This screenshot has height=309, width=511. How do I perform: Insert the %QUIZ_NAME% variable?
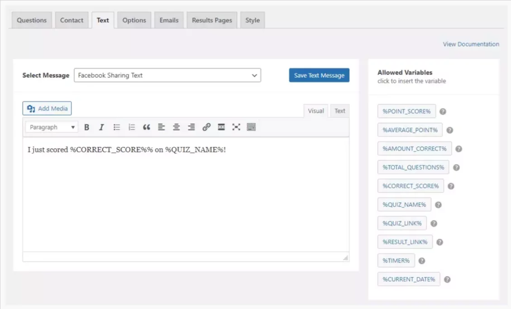[404, 205]
